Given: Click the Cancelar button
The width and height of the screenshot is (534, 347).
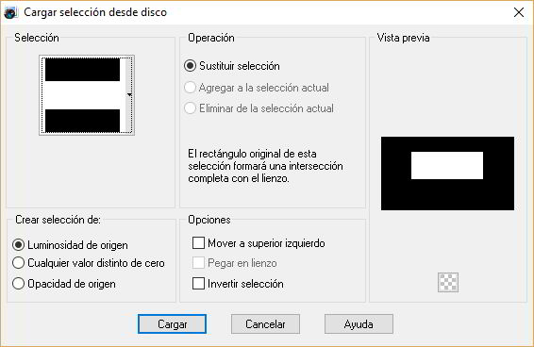Looking at the screenshot, I should pos(265,323).
